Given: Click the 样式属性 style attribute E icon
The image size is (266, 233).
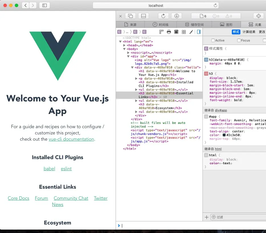Looking at the screenshot, I should [206, 49].
